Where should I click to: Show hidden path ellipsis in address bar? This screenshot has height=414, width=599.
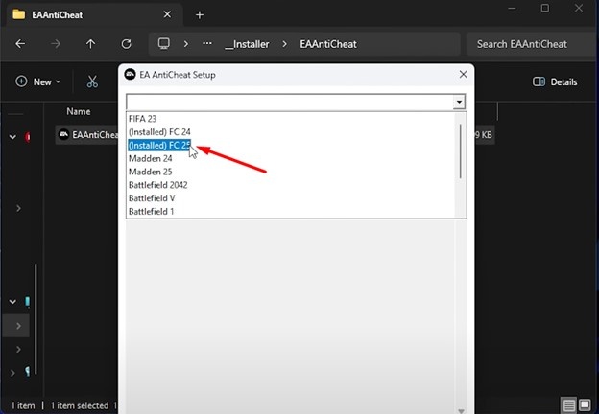[207, 44]
